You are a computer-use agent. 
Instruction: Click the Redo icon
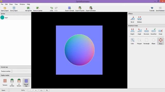[56, 8]
